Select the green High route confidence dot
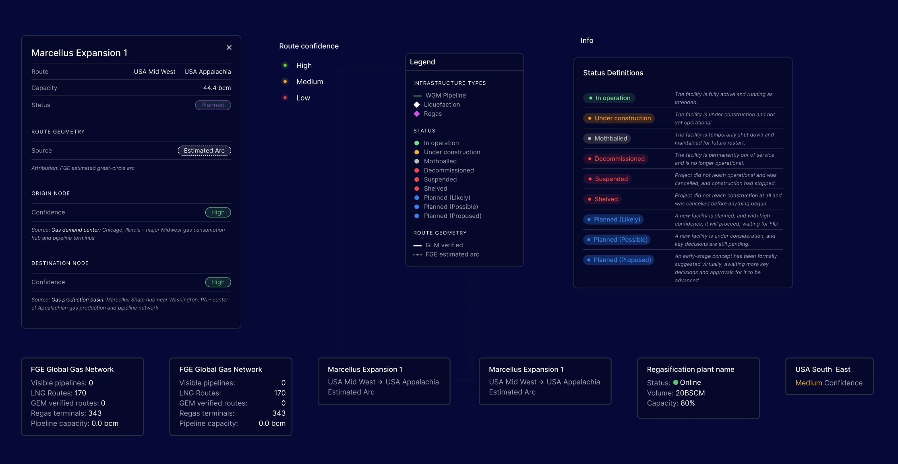The image size is (898, 464). [285, 65]
